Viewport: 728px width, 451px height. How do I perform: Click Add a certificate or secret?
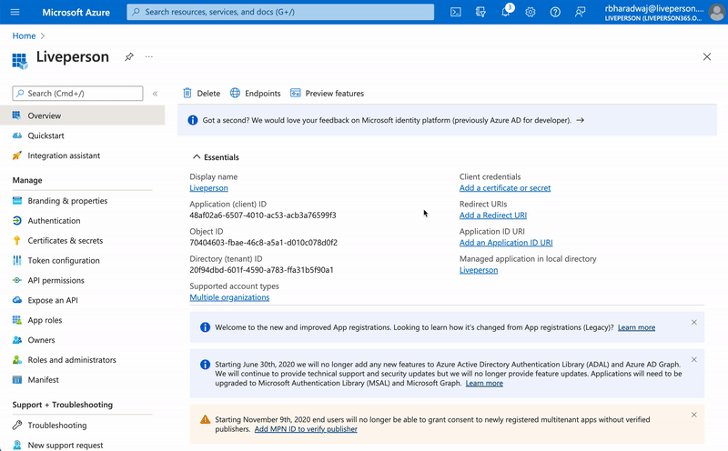tap(505, 188)
